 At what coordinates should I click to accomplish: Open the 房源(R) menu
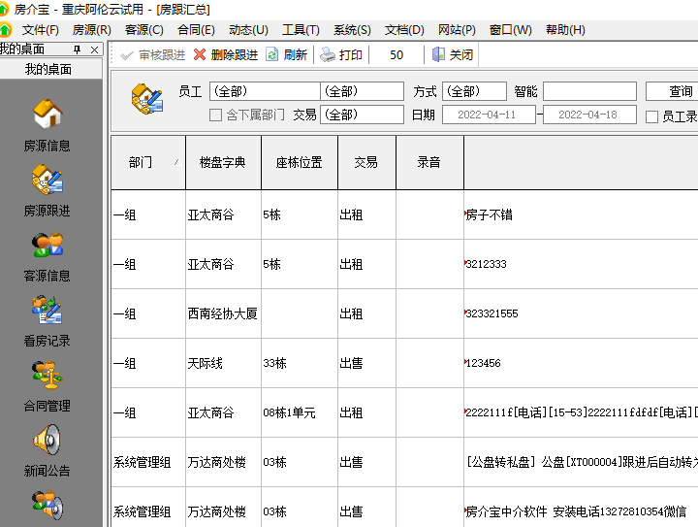pos(91,30)
